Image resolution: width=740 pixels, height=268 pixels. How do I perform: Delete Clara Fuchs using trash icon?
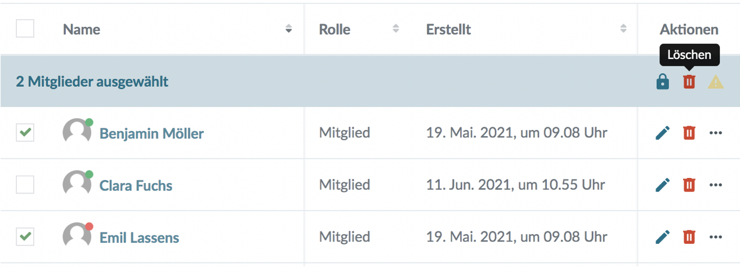tap(689, 185)
